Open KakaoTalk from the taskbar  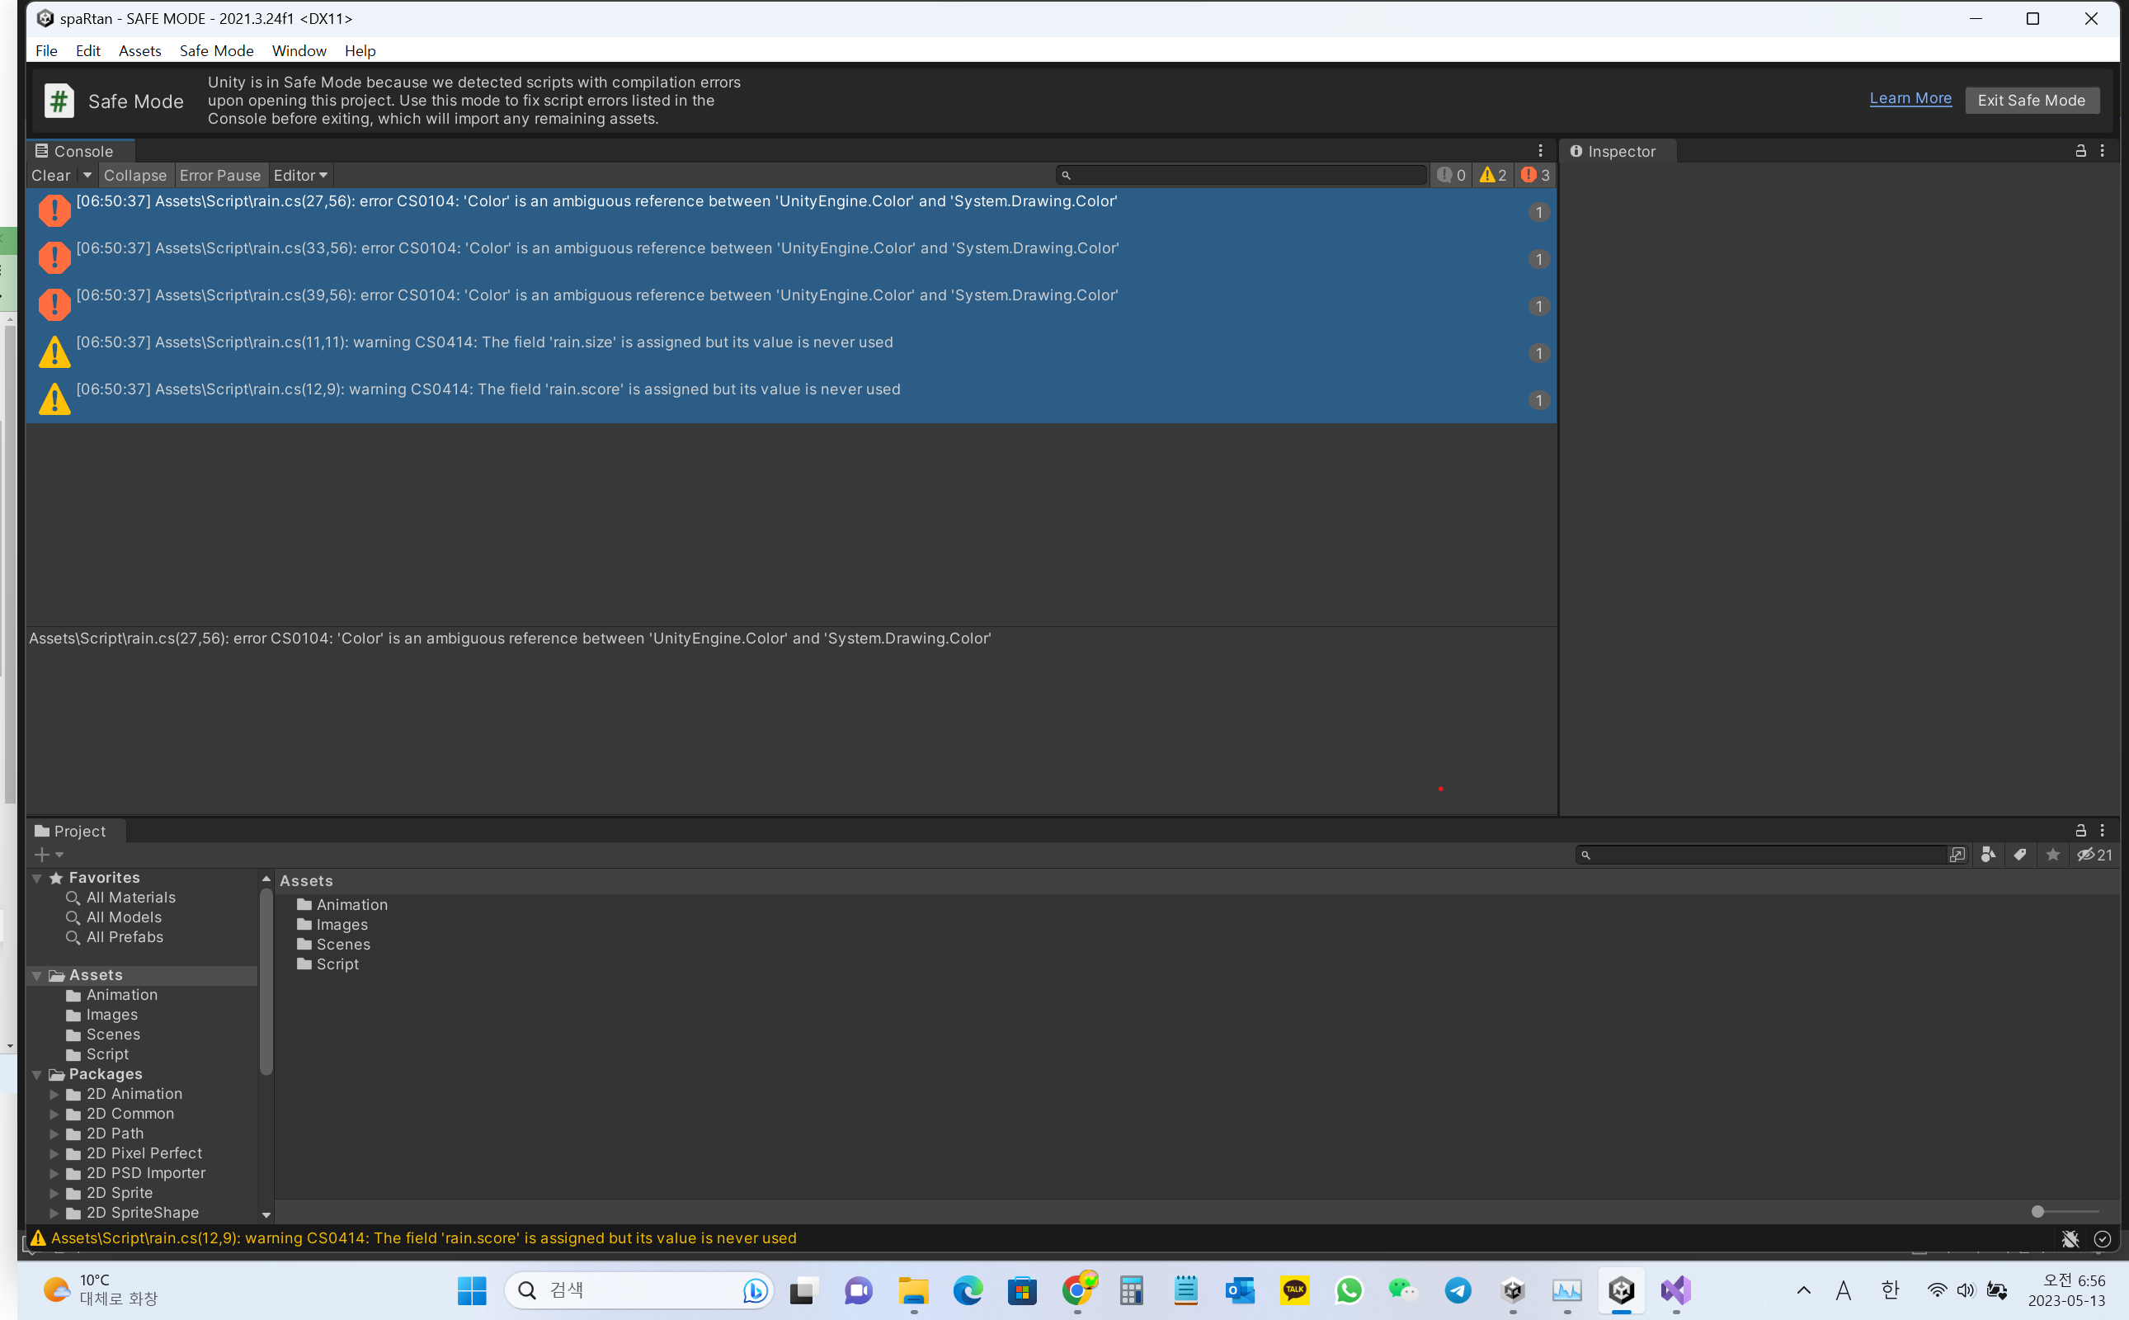click(1294, 1290)
